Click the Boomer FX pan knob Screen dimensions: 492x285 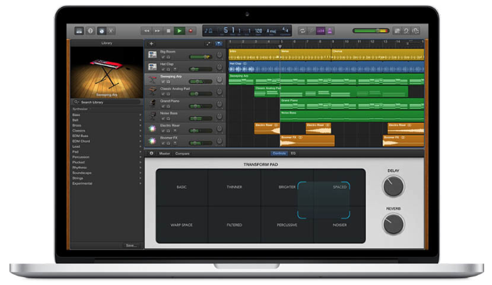coord(219,141)
